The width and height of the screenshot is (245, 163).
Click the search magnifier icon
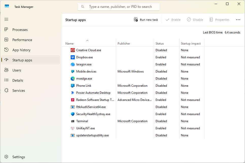[83, 7]
